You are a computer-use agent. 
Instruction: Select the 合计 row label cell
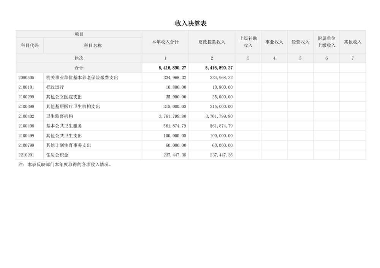(x=79, y=68)
